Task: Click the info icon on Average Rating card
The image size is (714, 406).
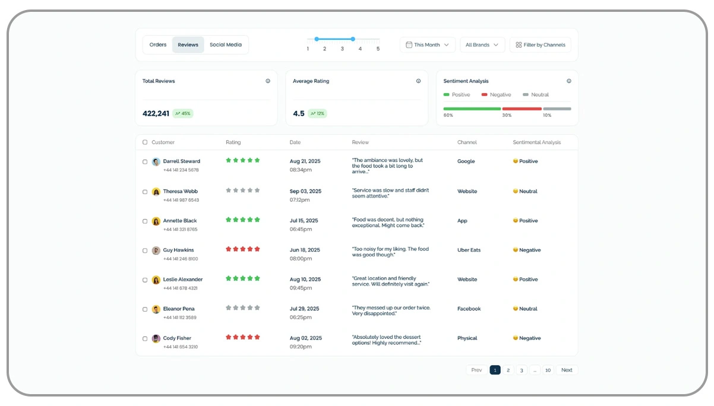Action: pyautogui.click(x=418, y=81)
